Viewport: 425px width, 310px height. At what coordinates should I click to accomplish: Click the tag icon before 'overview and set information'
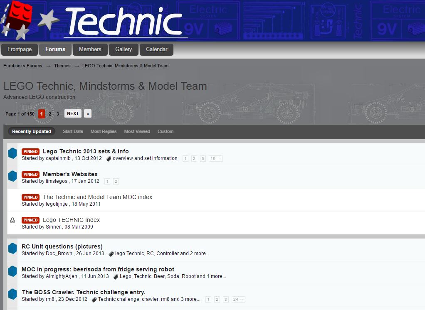click(109, 159)
